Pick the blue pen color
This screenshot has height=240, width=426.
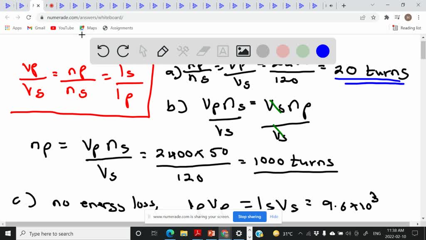pos(323,51)
